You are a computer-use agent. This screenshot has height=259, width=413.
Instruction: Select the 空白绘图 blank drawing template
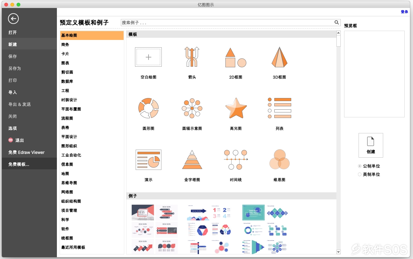(148, 57)
